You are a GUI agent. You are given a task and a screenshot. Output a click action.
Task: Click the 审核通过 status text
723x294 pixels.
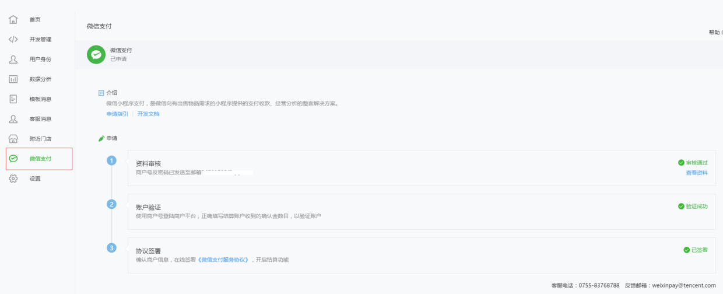[697, 163]
